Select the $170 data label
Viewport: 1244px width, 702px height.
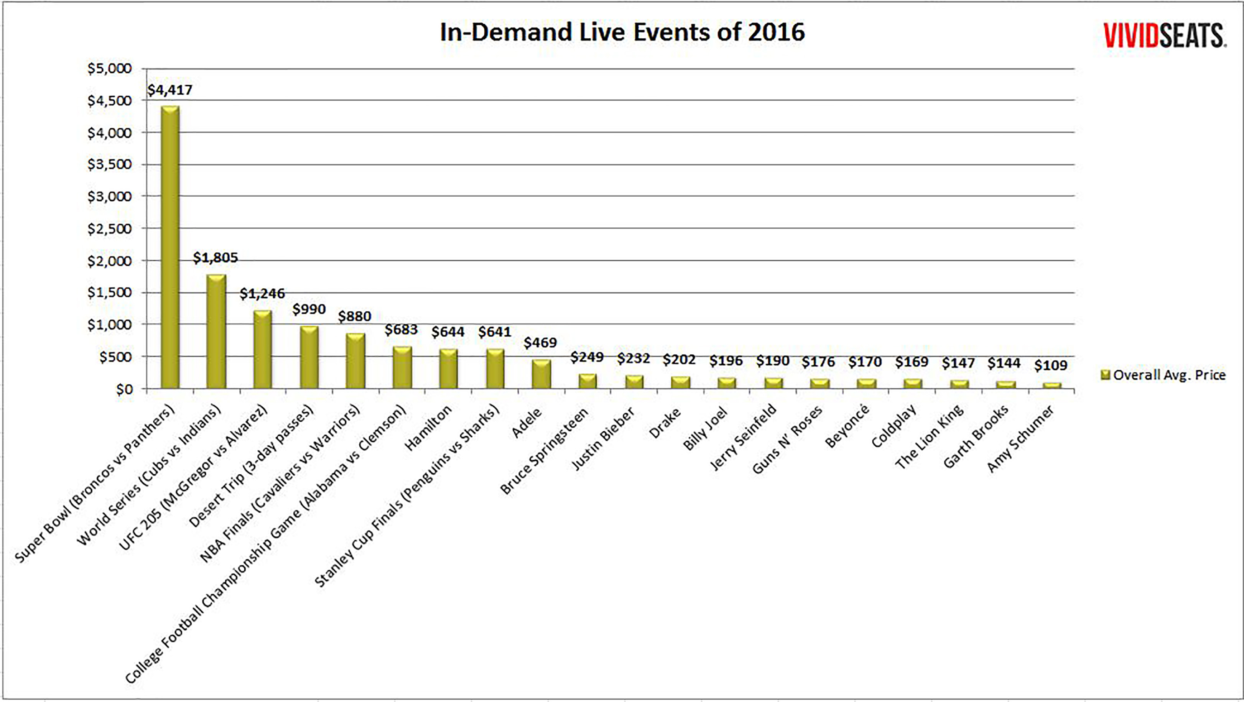tap(865, 362)
